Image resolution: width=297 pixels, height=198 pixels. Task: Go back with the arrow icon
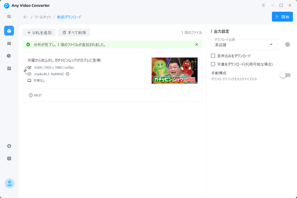point(25,17)
